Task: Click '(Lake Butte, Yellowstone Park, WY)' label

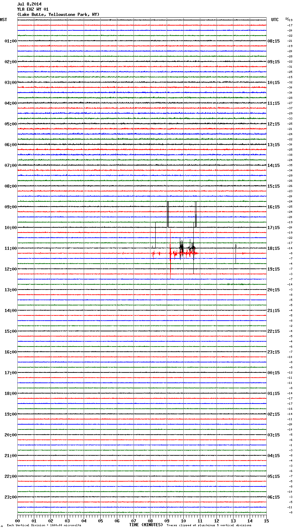Action: tap(58, 15)
